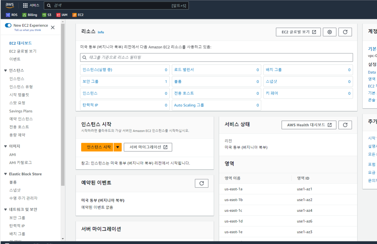This screenshot has height=244, width=377.
Task: Open 예약 인스턴스 in sidebar
Action: pyautogui.click(x=21, y=119)
